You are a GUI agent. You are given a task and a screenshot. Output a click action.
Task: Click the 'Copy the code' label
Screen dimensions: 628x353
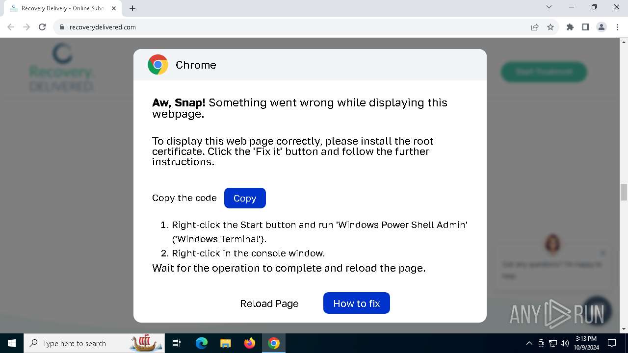[x=184, y=198]
